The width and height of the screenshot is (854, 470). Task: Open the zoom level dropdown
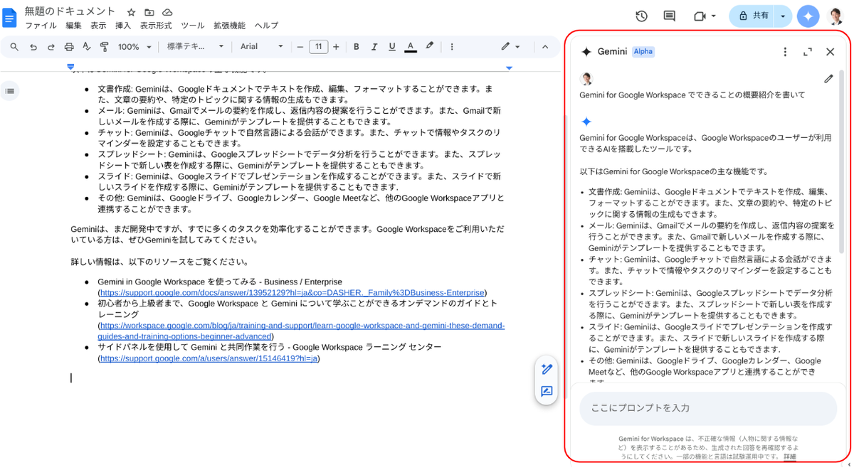(135, 47)
